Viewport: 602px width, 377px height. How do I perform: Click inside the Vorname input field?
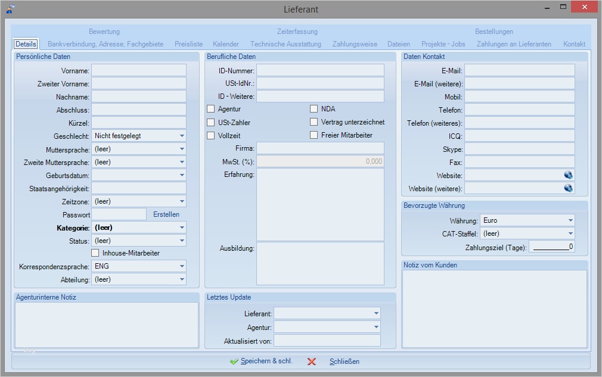click(x=138, y=70)
